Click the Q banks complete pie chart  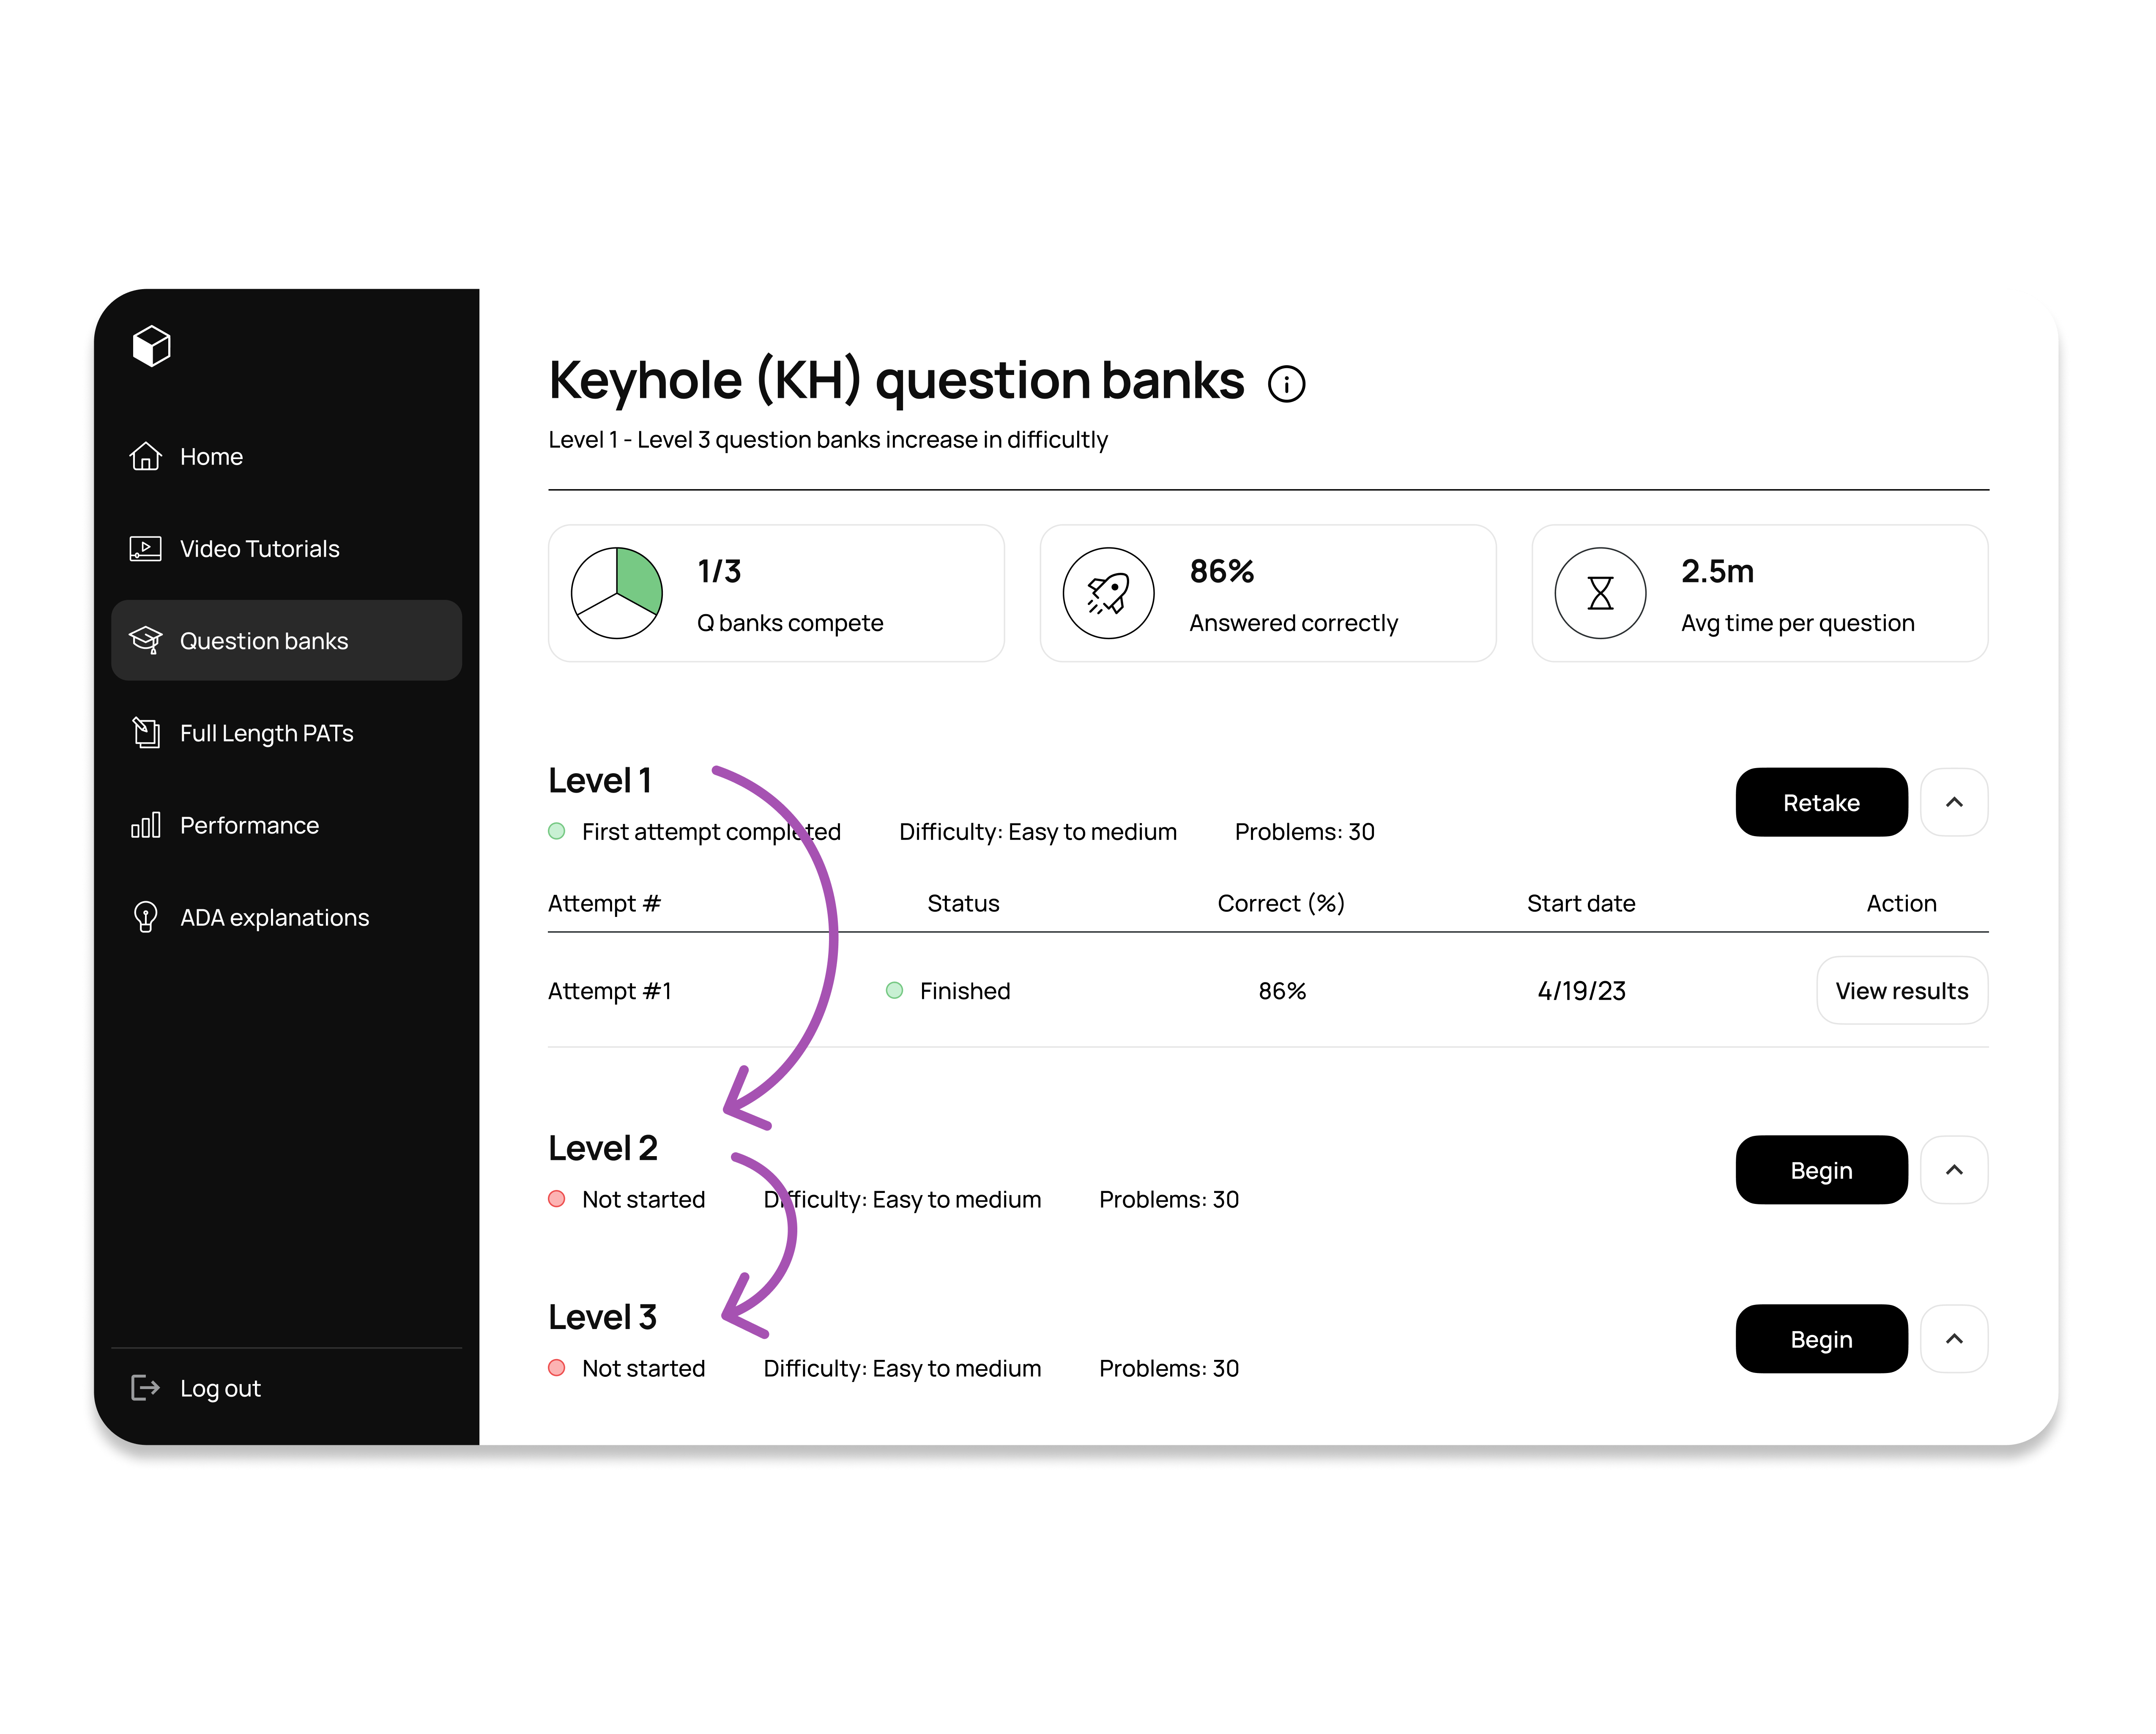coord(616,593)
